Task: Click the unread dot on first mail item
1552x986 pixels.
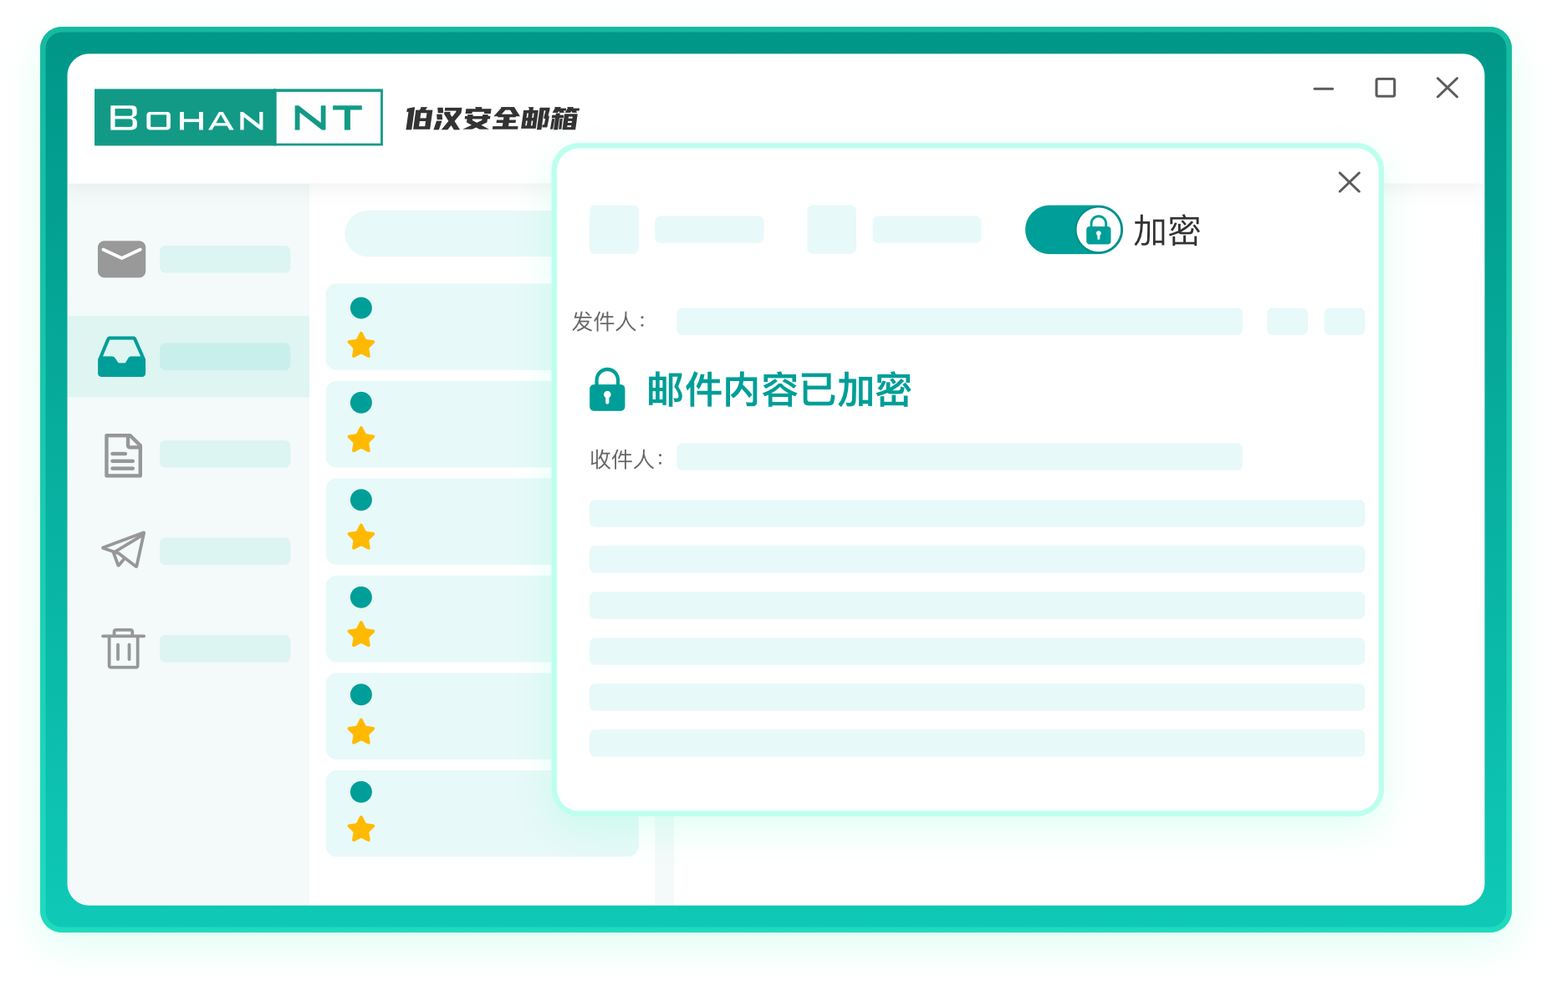Action: point(361,308)
